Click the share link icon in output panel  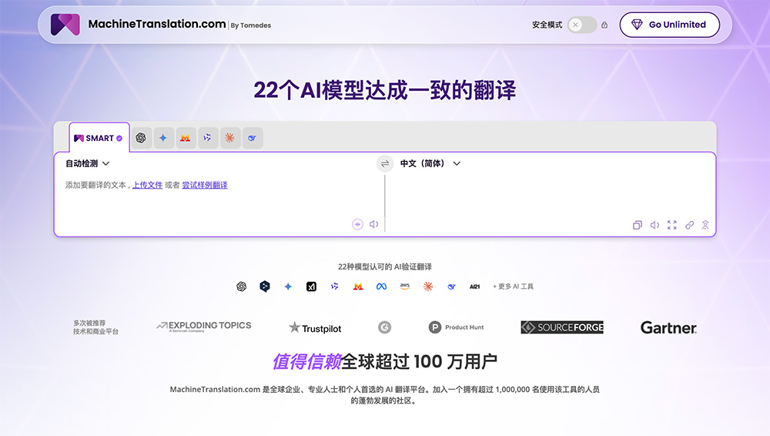689,225
